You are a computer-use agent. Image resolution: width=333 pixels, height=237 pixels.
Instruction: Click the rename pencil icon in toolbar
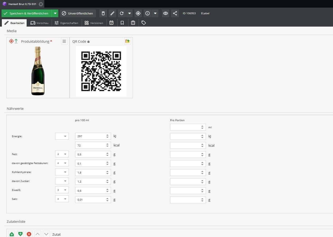point(112,13)
